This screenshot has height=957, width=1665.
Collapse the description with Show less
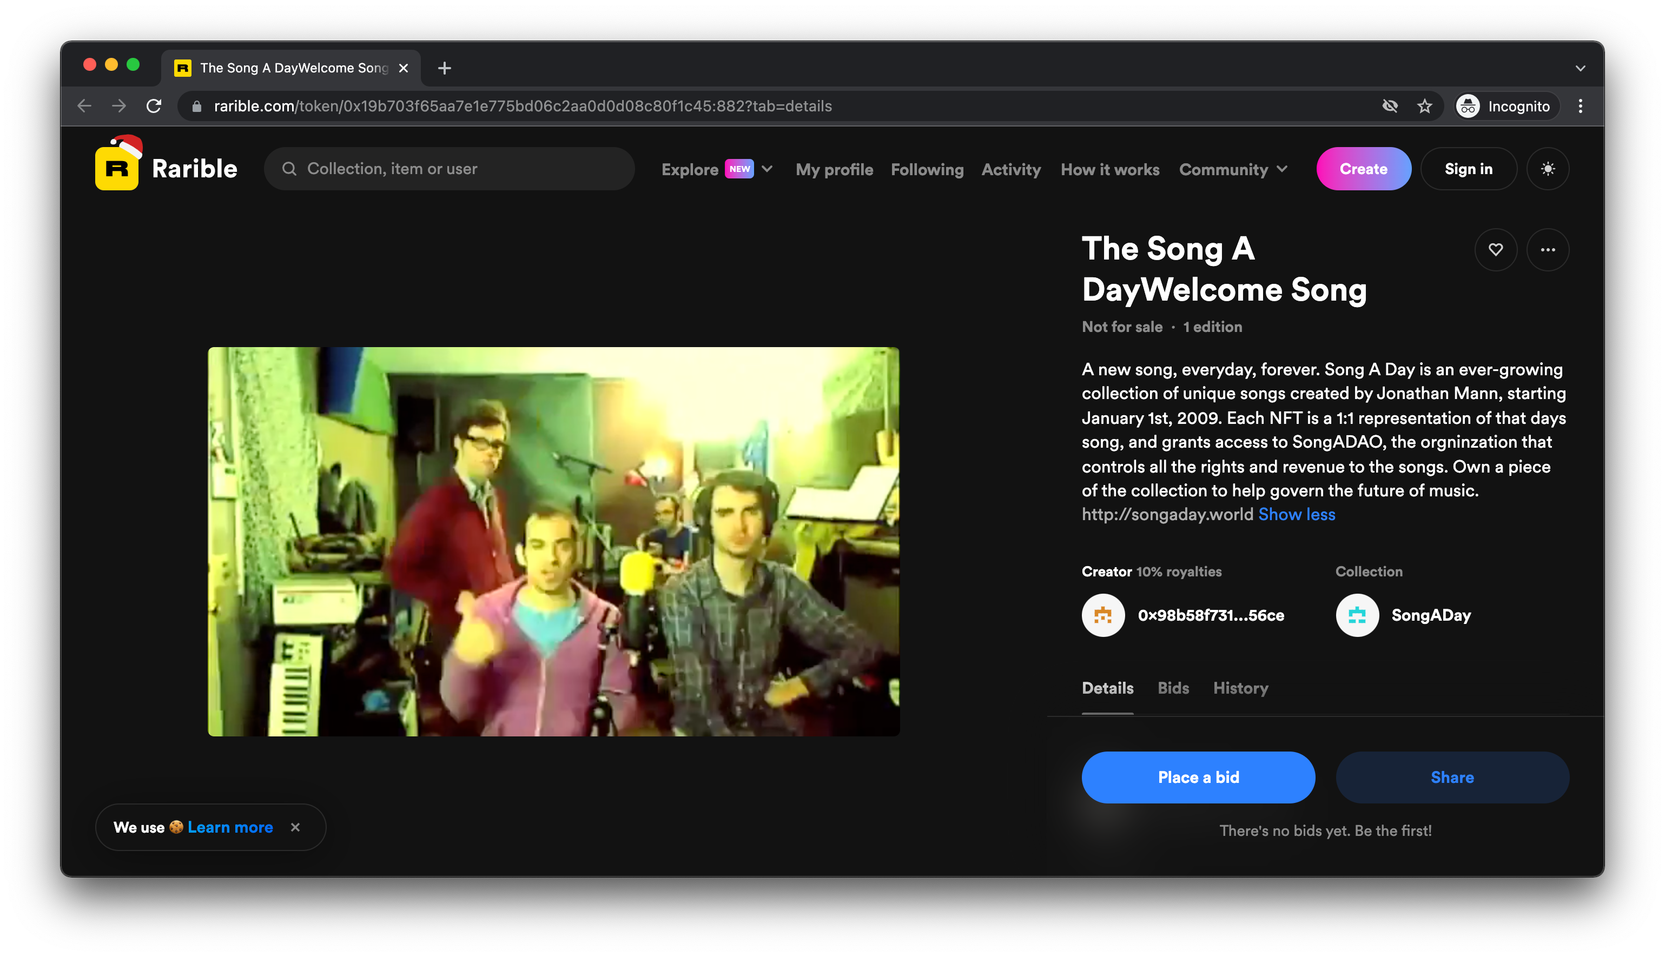pos(1296,515)
